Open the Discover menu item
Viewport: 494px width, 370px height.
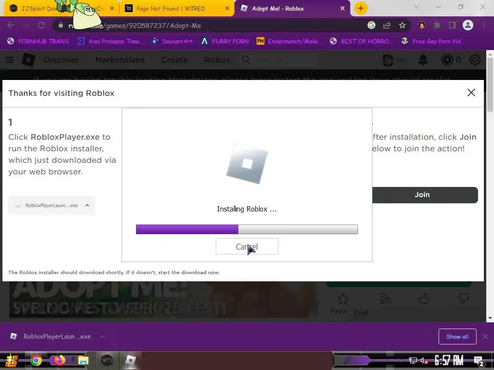click(x=61, y=60)
